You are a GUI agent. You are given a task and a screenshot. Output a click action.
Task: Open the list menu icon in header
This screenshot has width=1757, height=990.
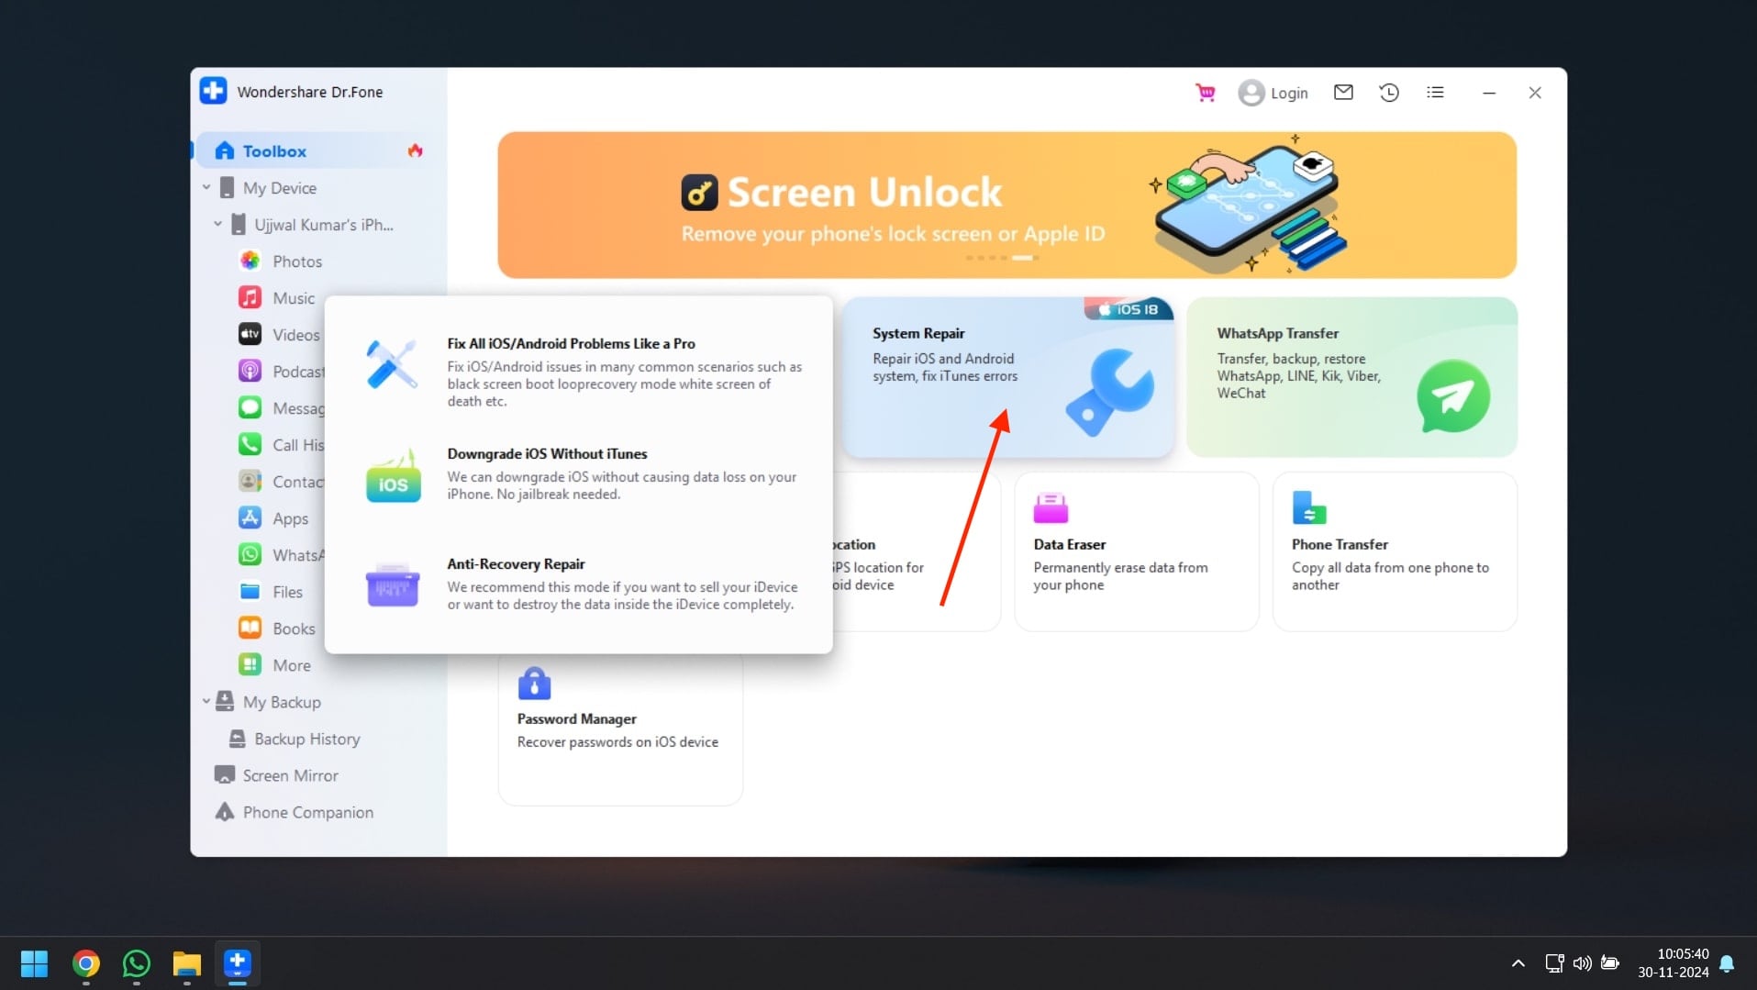pyautogui.click(x=1435, y=93)
